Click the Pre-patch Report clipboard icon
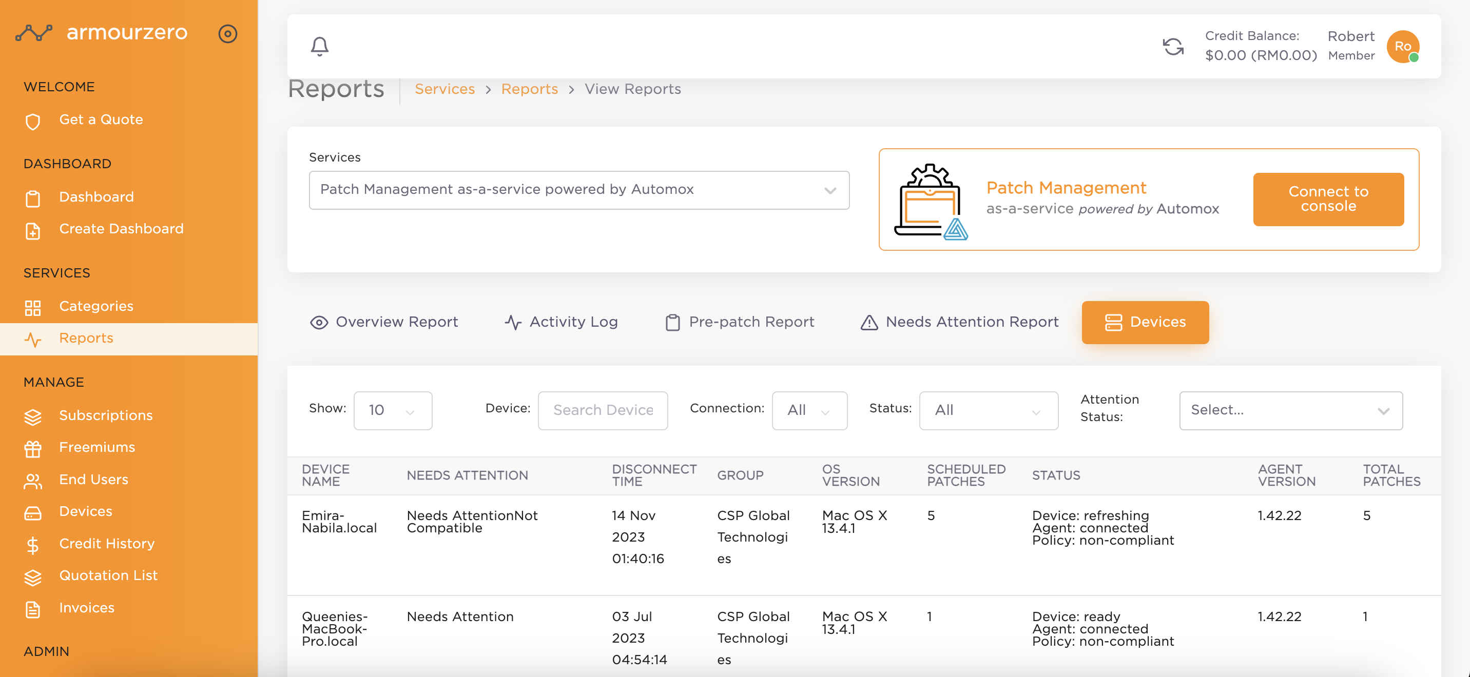This screenshot has width=1470, height=677. coord(673,322)
